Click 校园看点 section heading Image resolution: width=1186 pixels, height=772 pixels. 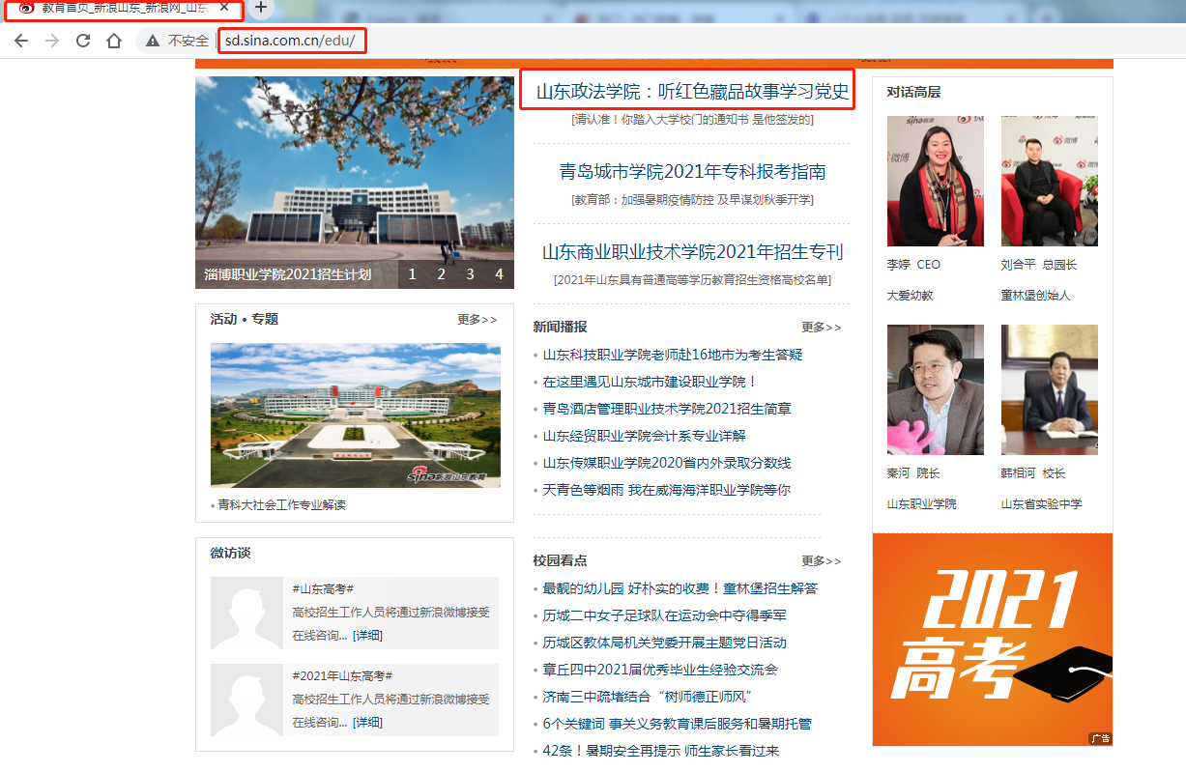pyautogui.click(x=560, y=560)
